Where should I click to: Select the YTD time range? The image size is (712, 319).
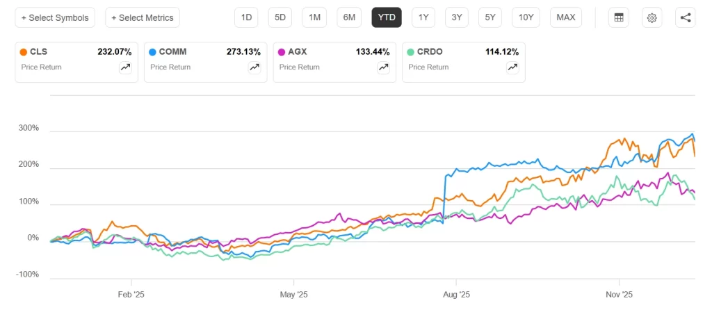coord(387,17)
